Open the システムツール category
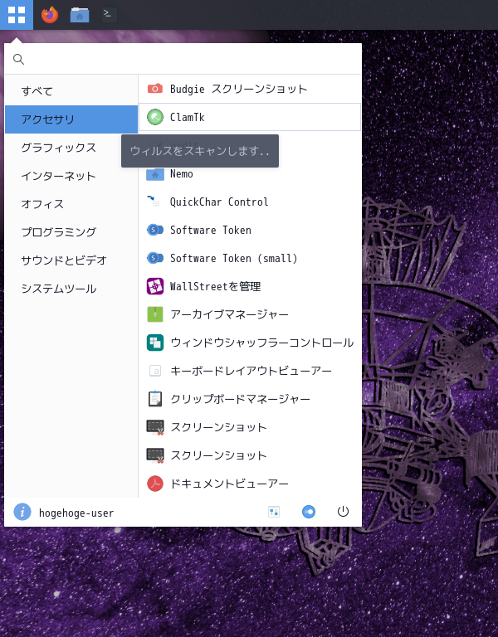This screenshot has height=637, width=498. 71,289
